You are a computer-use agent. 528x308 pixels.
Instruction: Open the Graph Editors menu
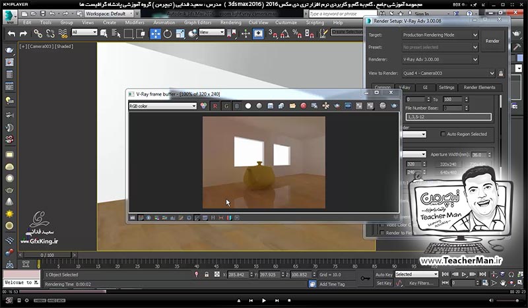197,22
